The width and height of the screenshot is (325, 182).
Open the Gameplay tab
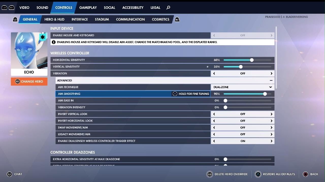click(88, 8)
